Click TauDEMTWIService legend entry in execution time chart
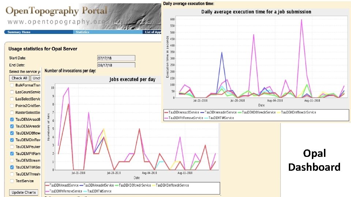Screen dimensions: 351x197 click(x=219, y=118)
